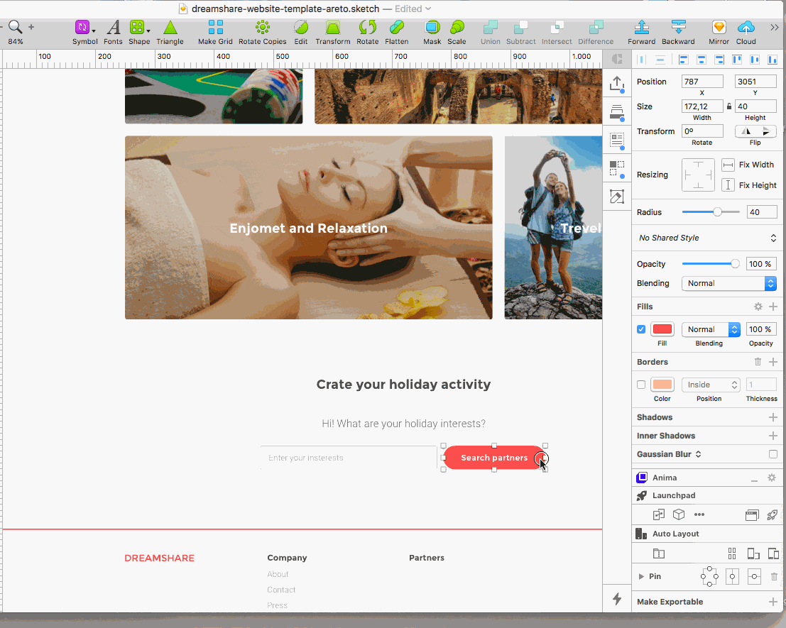Click the Width size input field
Image resolution: width=786 pixels, height=628 pixels.
click(x=702, y=106)
